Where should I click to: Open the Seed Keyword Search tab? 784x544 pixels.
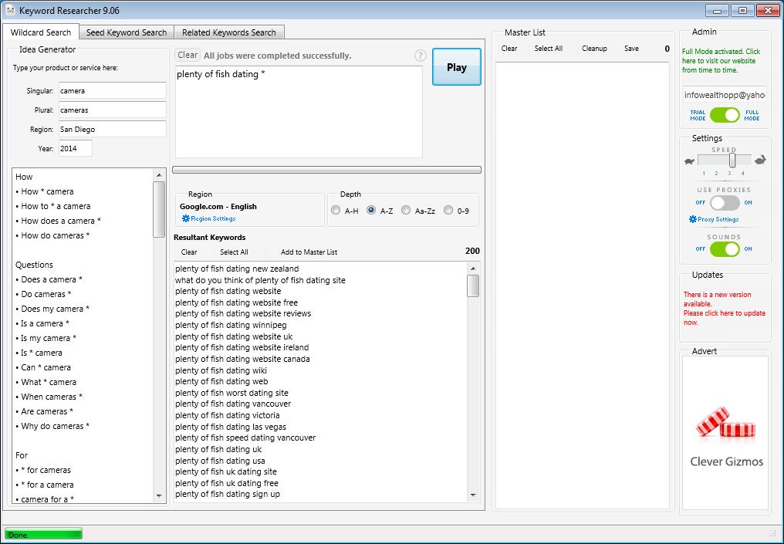(x=127, y=32)
